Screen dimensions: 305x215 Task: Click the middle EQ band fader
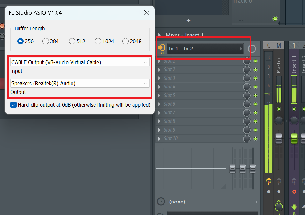242,168
